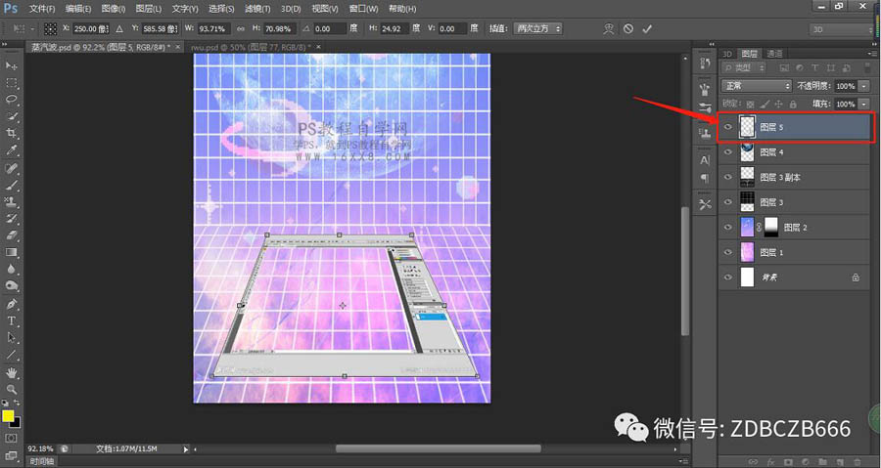Select the Pen tool

coord(12,304)
